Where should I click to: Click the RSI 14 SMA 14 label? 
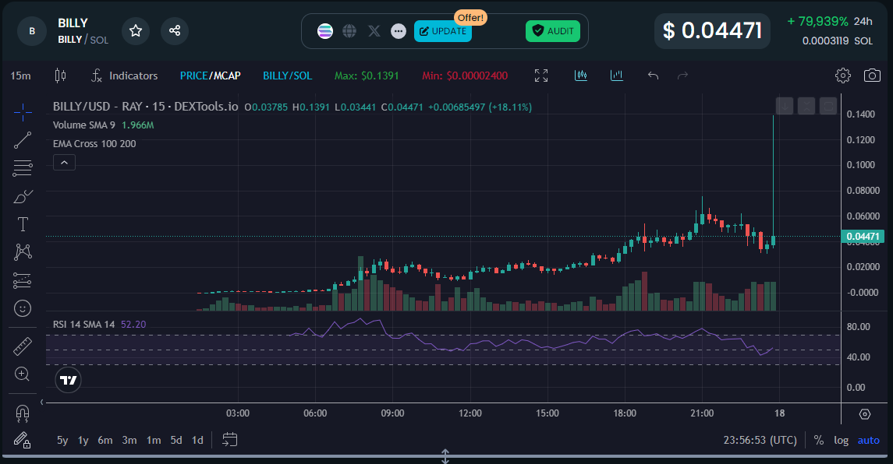tap(83, 324)
